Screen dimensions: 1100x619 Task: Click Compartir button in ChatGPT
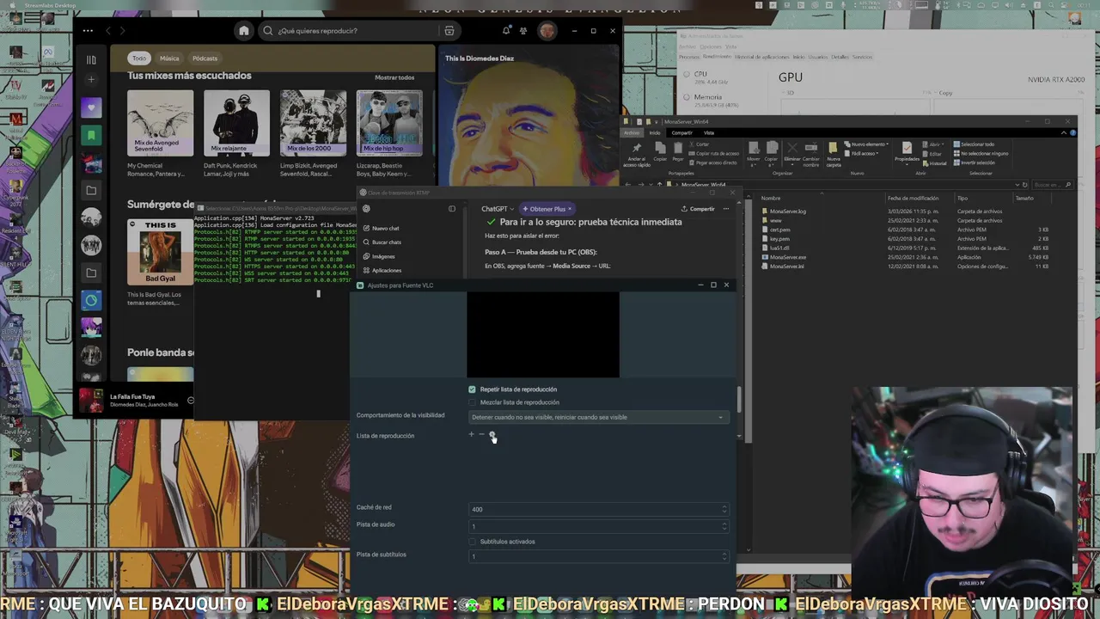tap(698, 209)
